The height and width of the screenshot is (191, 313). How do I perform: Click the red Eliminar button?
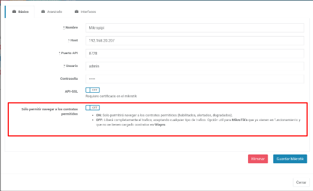click(258, 159)
